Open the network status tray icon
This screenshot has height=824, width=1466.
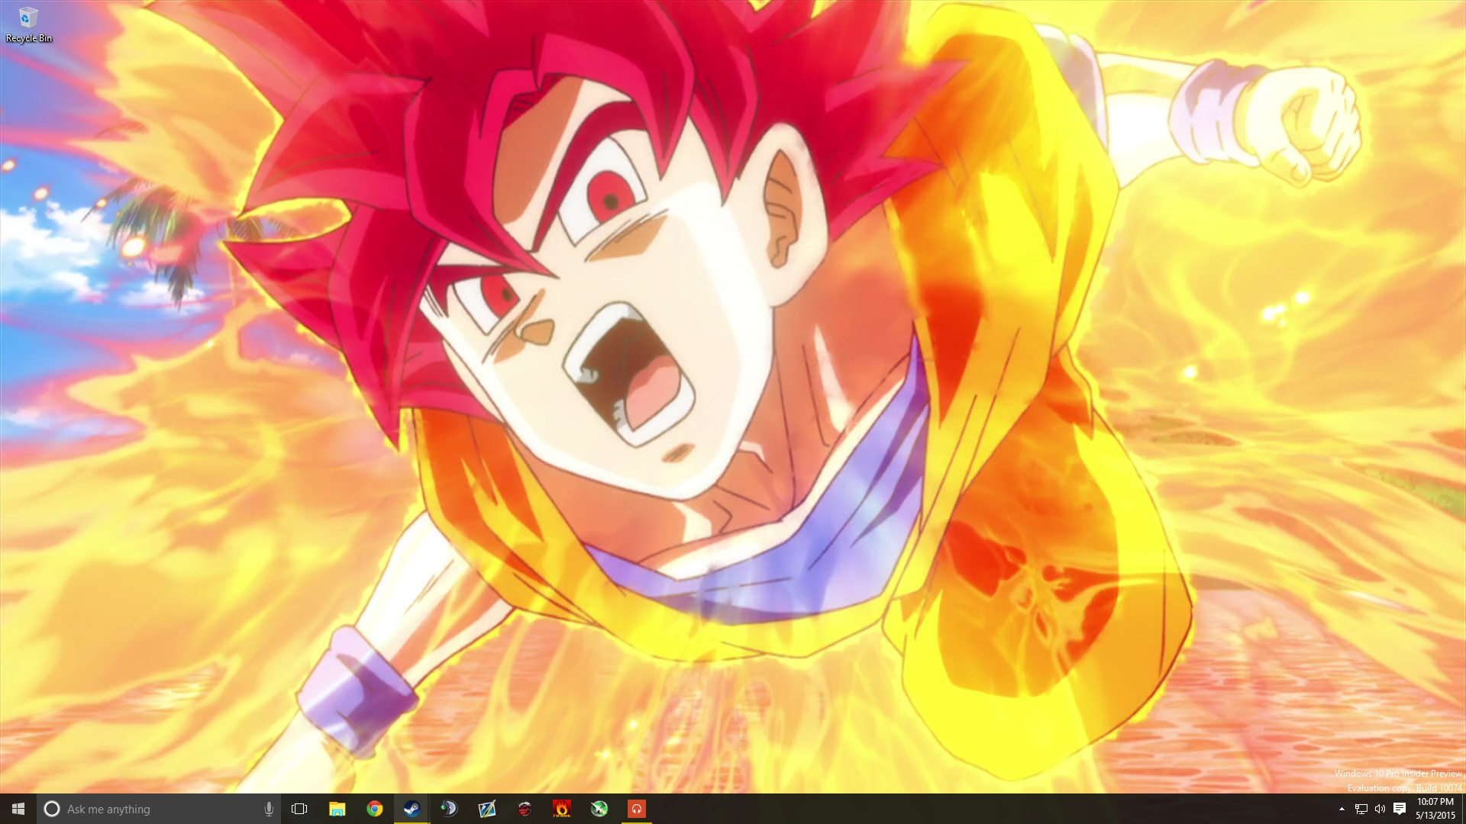[1361, 809]
